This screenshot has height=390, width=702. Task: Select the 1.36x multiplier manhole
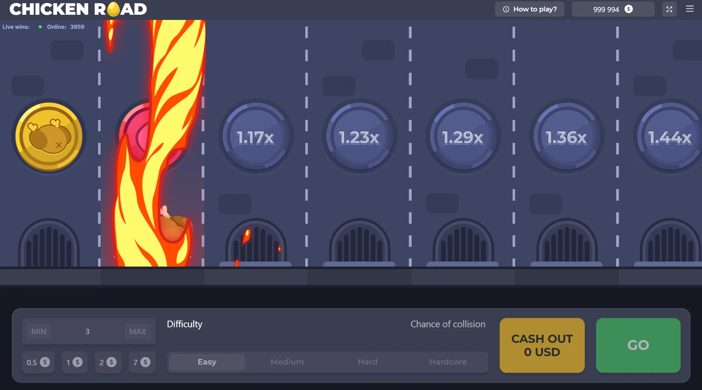(567, 137)
